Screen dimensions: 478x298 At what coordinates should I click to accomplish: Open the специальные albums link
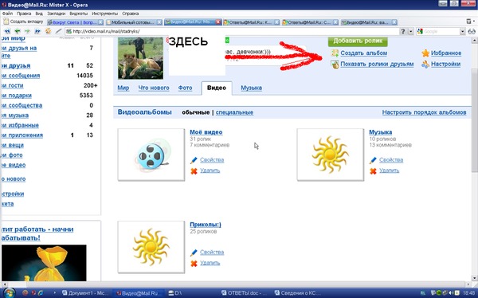234,112
